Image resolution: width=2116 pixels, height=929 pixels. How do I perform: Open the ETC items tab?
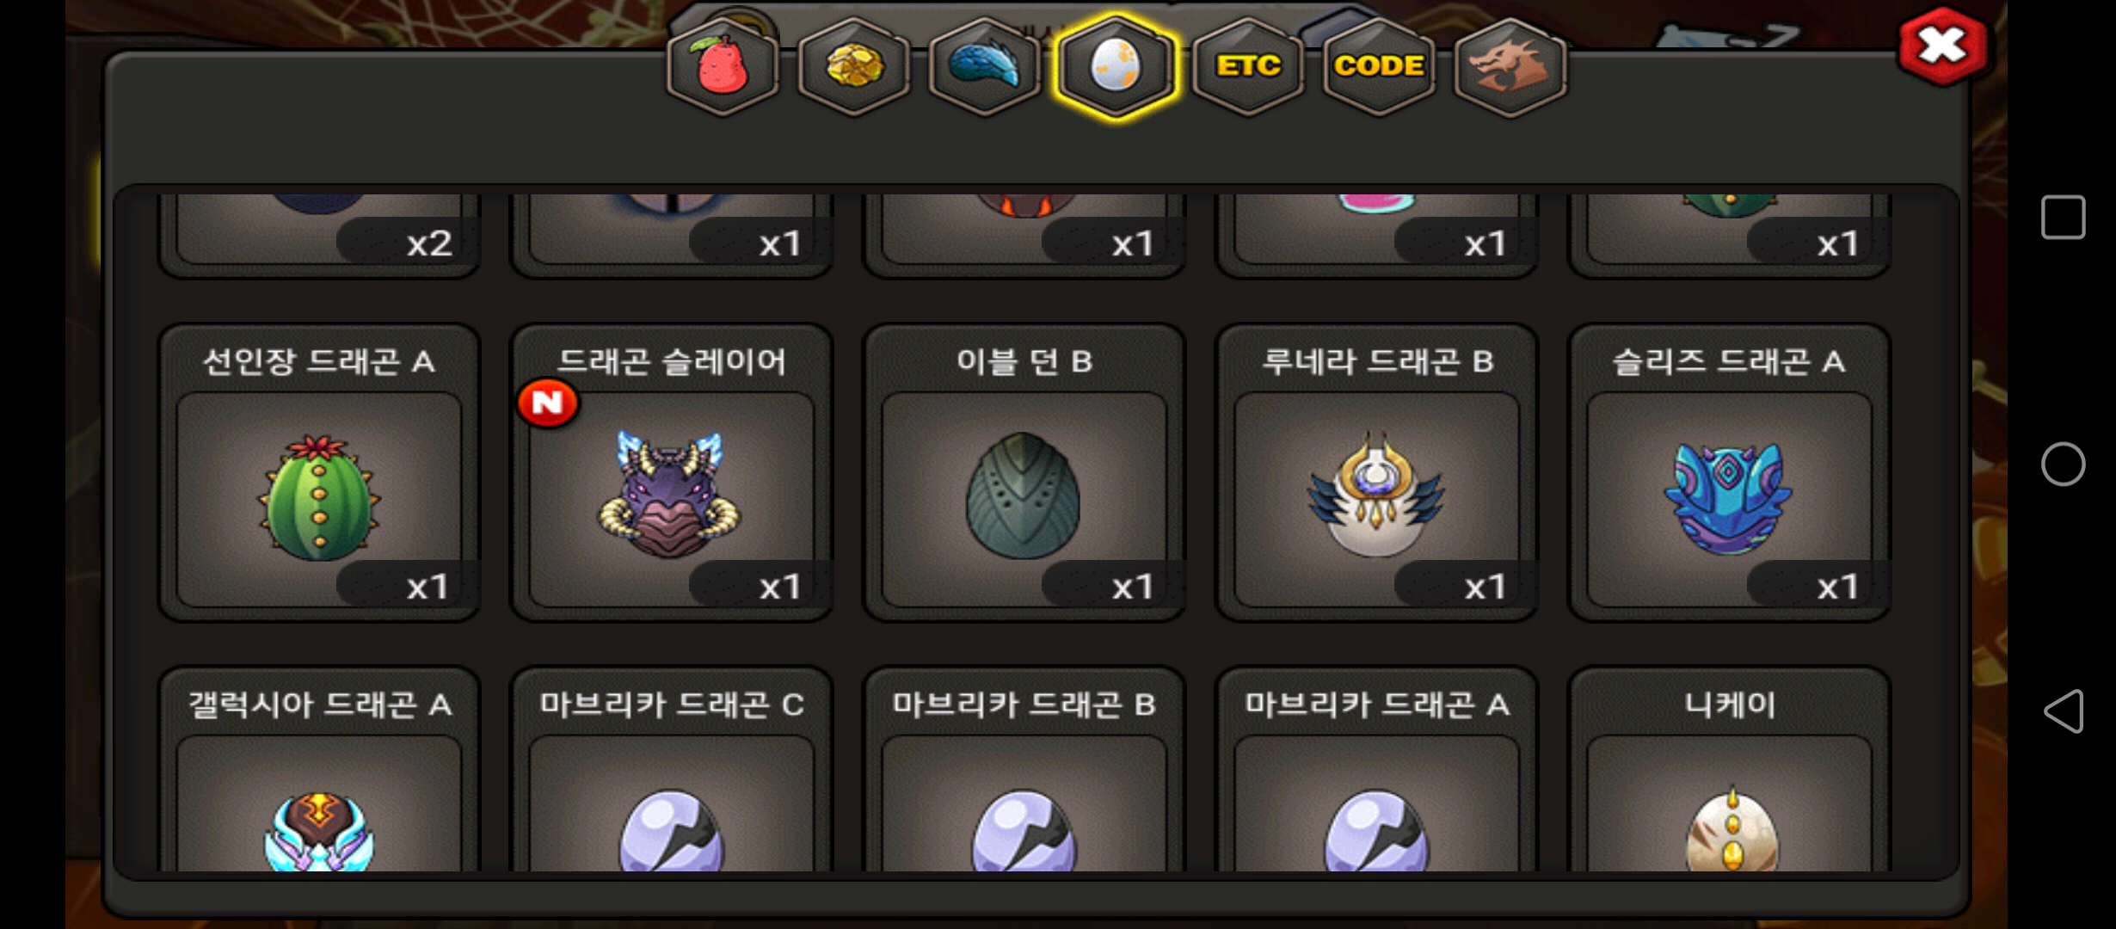(x=1248, y=67)
